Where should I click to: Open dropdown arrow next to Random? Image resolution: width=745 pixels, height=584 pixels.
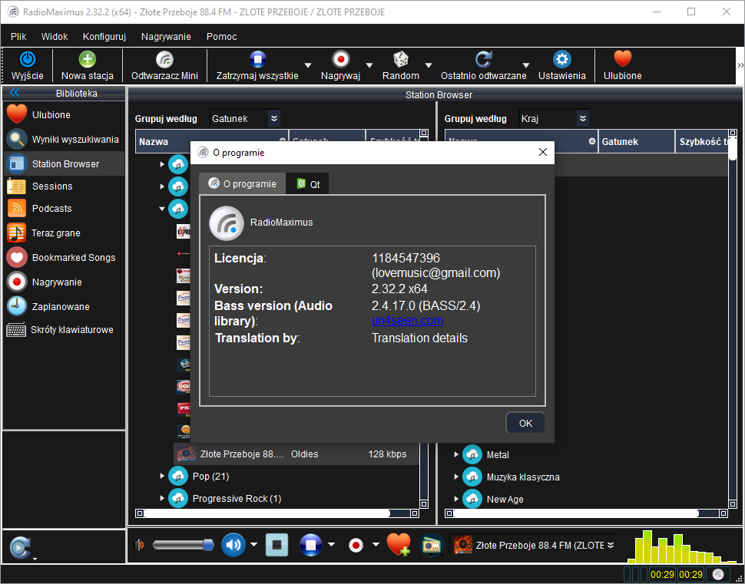pyautogui.click(x=428, y=65)
